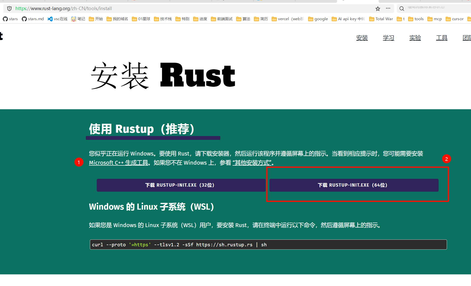This screenshot has width=471, height=286.
Task: Follow the Microsoft C++ 生成工具 link
Action: pos(119,163)
